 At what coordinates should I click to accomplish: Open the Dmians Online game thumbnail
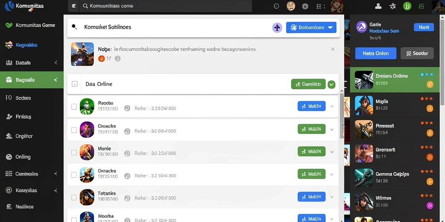pos(364,80)
